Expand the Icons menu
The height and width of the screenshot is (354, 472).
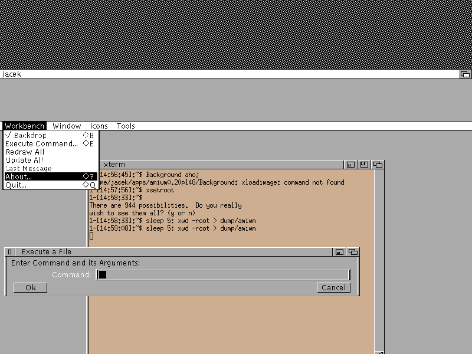pyautogui.click(x=99, y=126)
